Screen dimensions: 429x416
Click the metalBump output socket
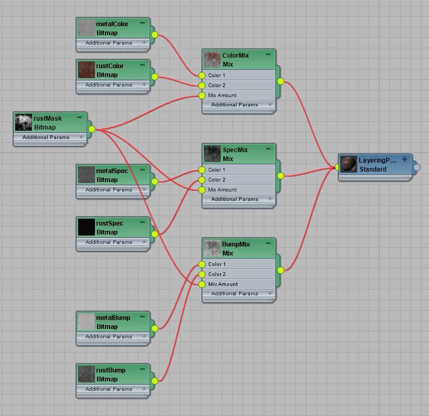(155, 328)
